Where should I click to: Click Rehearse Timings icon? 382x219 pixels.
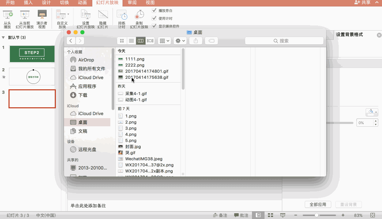pos(122,15)
